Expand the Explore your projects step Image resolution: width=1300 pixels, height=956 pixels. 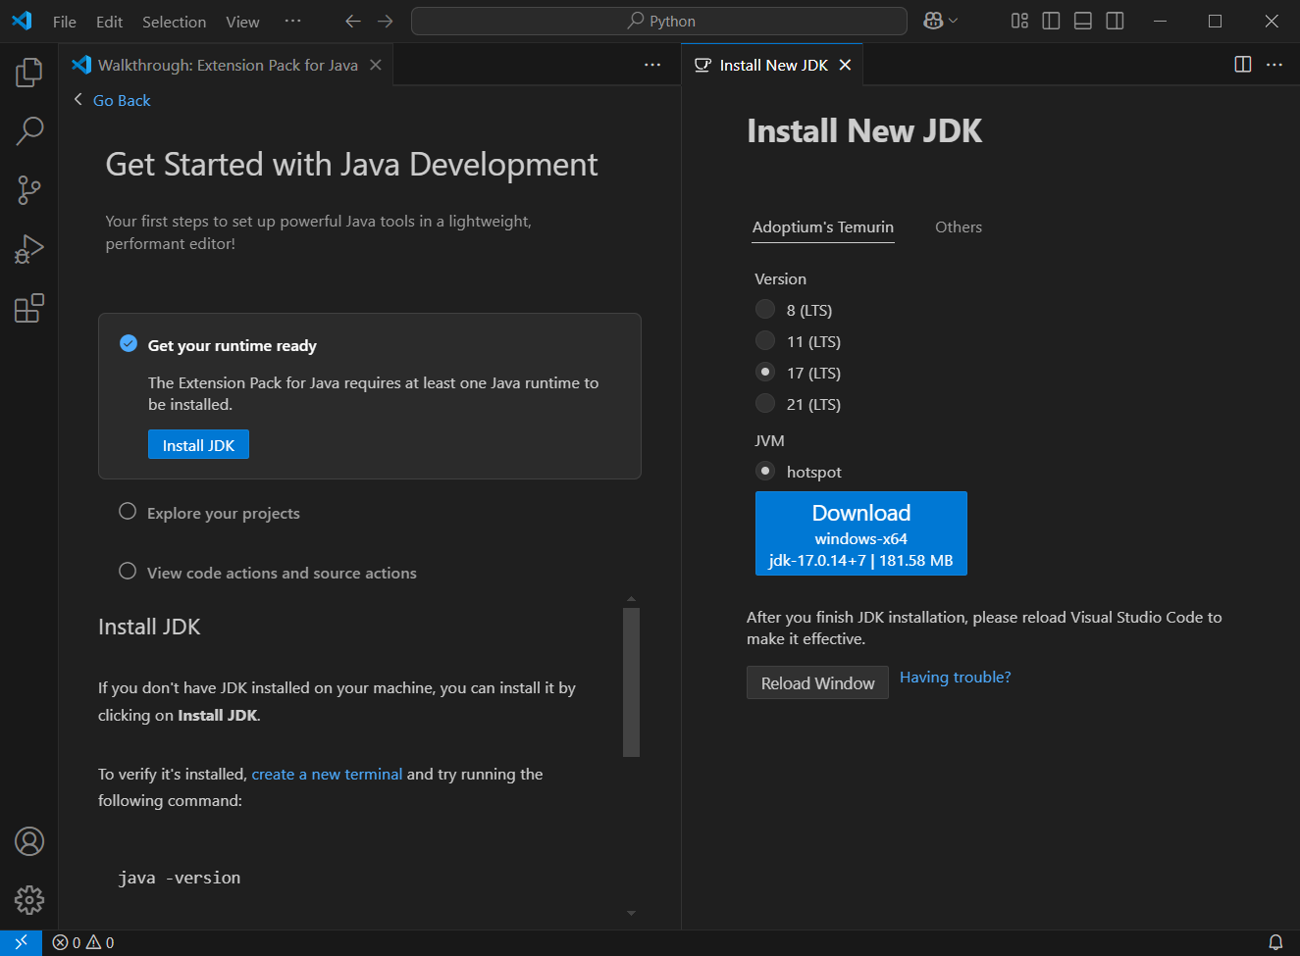(x=224, y=513)
